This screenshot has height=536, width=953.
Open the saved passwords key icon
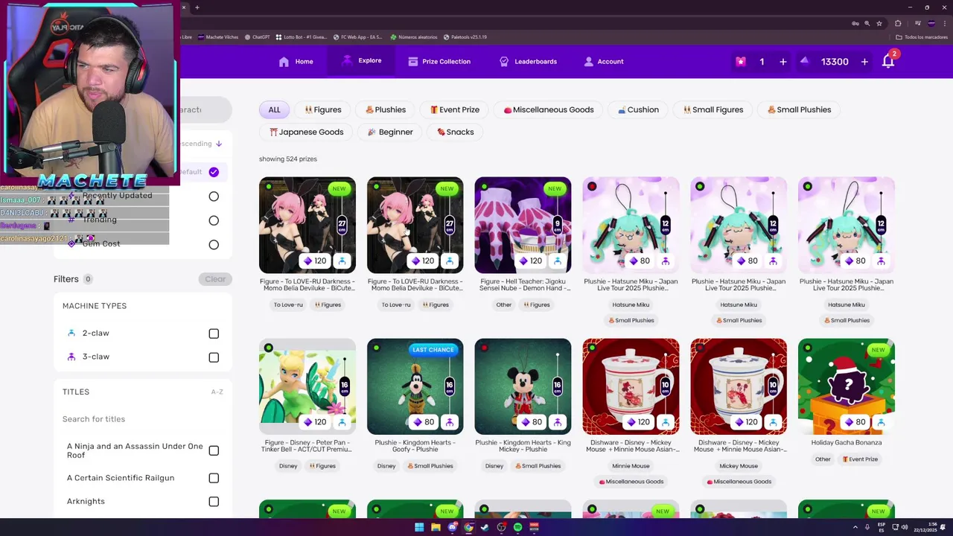855,23
